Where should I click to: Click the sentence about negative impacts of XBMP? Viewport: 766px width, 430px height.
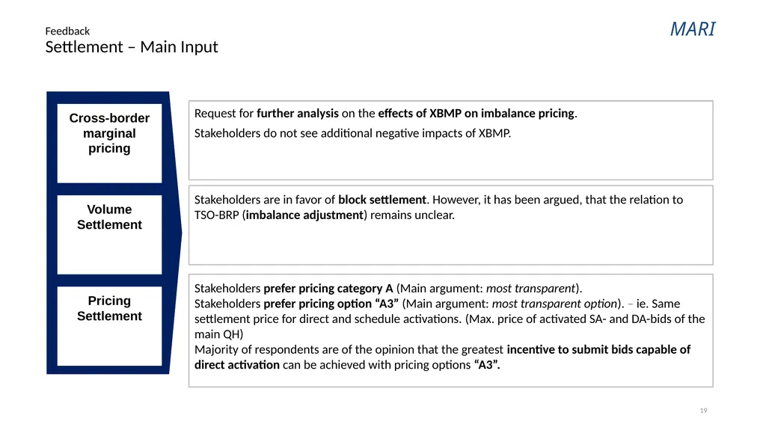click(x=352, y=133)
